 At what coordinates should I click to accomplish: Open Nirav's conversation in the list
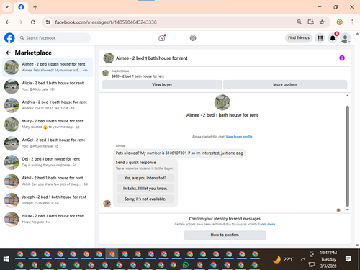pyautogui.click(x=48, y=219)
